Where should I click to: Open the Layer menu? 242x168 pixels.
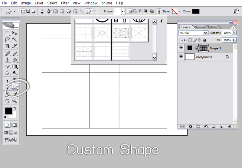[39, 3]
